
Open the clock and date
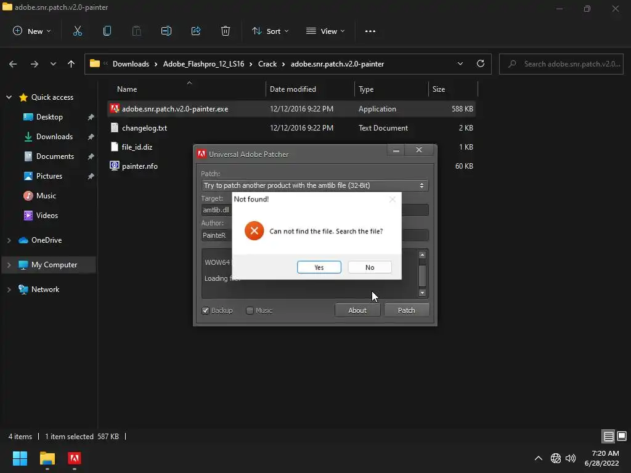pos(601,458)
